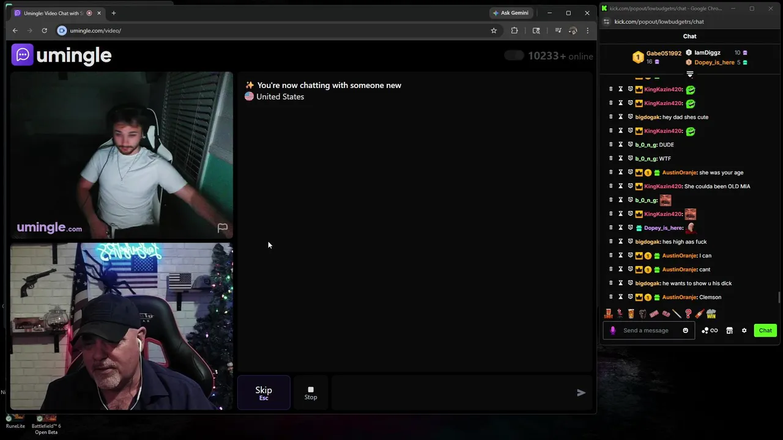Screen dimensions: 783x440
Task: Click the Chat header in Kick window
Action: 690,36
